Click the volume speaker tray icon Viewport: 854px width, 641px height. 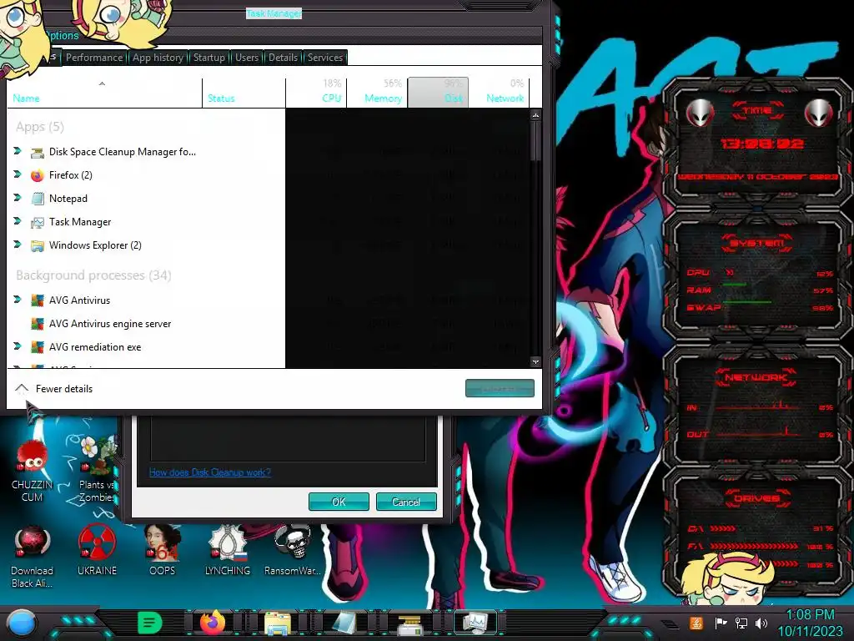coord(761,623)
